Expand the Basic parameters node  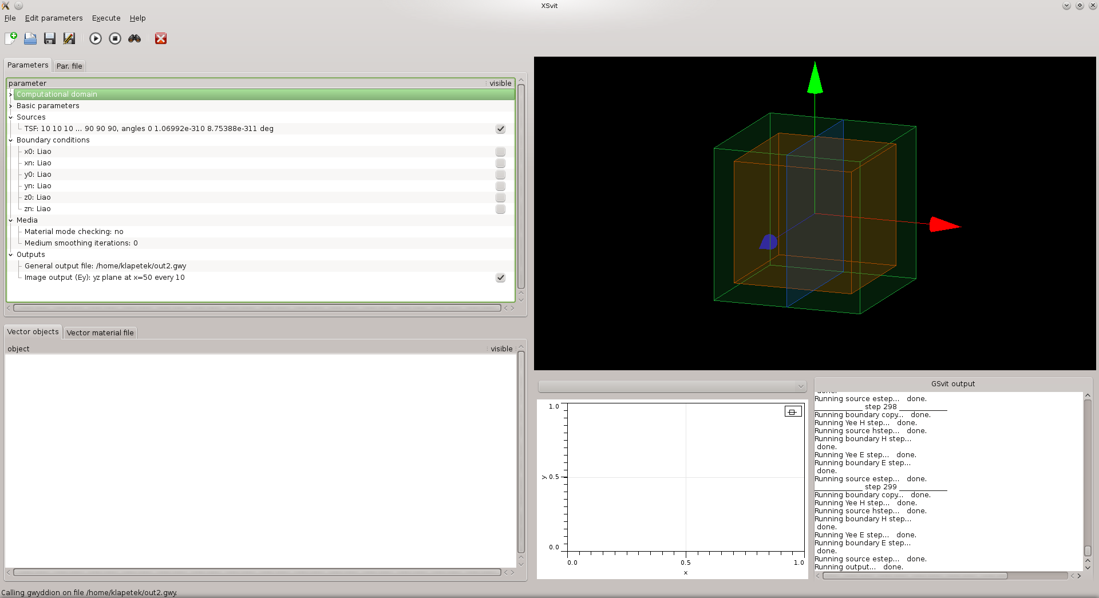click(x=10, y=106)
